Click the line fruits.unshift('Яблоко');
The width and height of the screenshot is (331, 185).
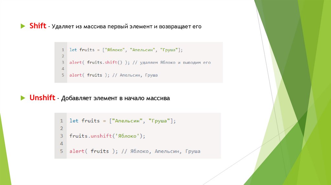(107, 136)
